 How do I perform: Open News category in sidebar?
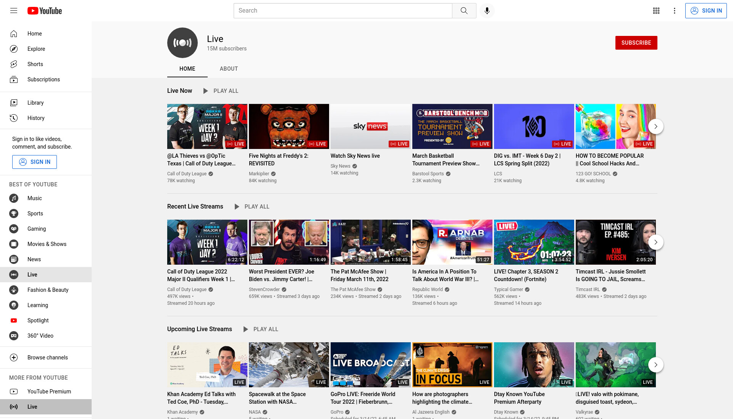[46, 259]
